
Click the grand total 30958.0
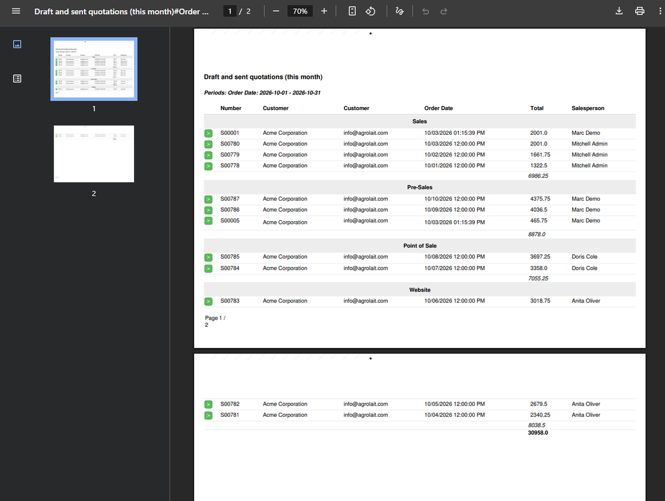[538, 433]
